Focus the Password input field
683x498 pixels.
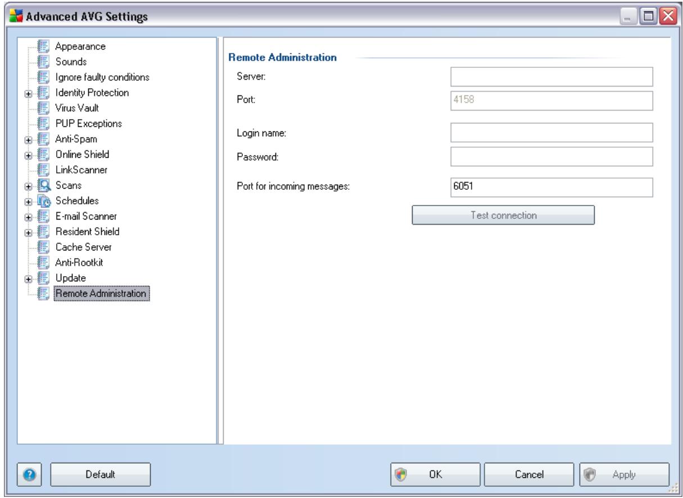click(551, 157)
